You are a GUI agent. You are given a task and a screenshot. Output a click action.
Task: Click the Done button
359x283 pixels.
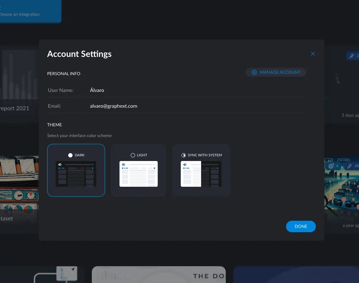300,226
